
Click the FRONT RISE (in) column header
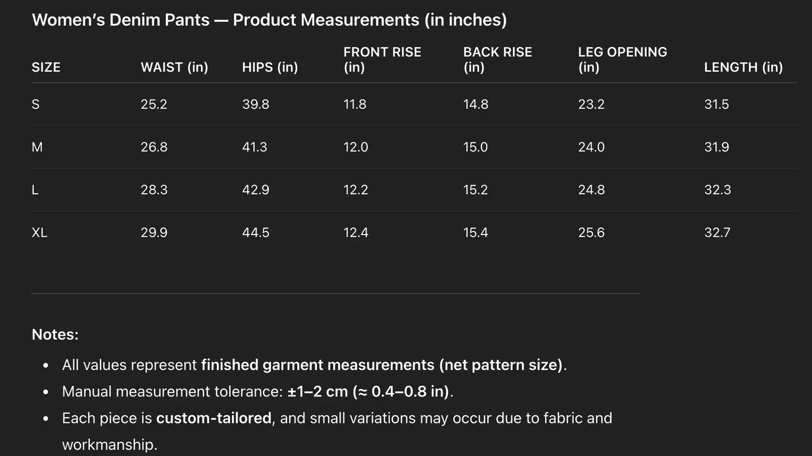coord(382,60)
